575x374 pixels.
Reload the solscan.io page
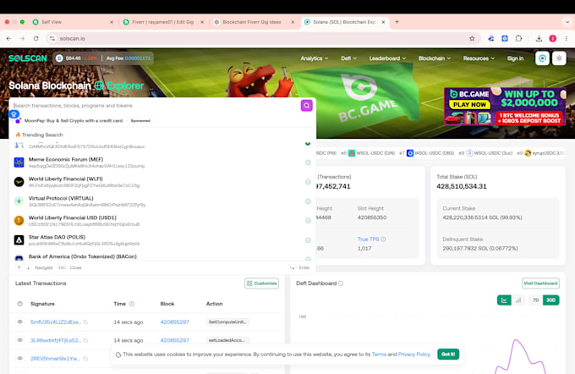click(36, 39)
